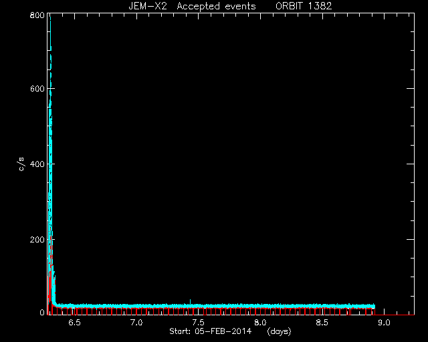Click the small cyan spike near 7.4 days

pos(190,302)
